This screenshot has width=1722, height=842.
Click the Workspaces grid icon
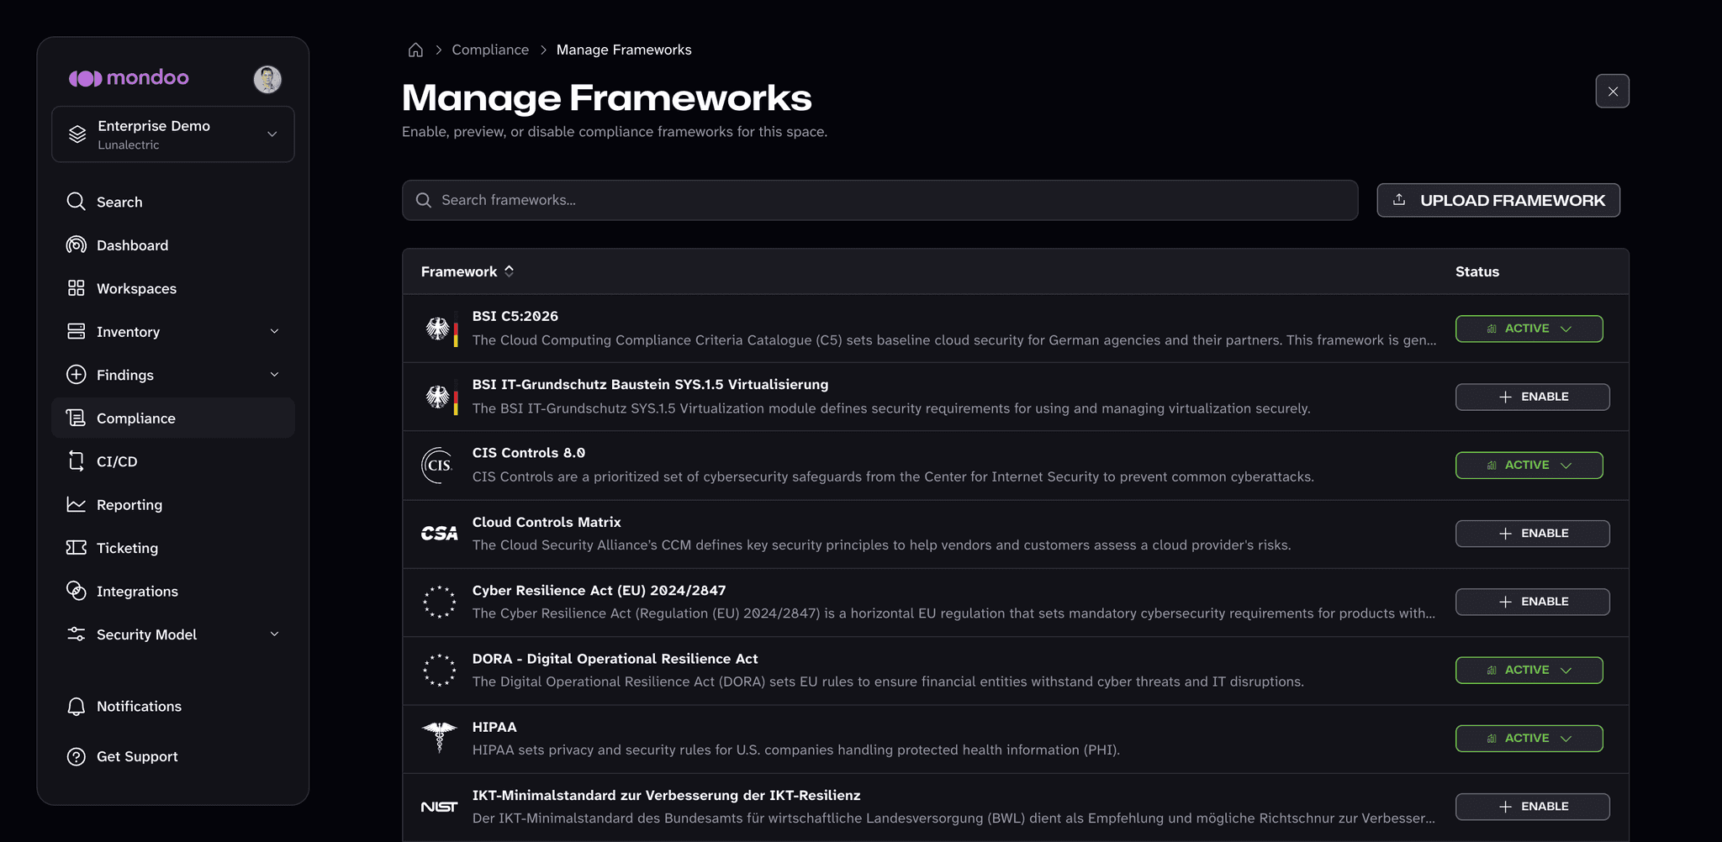[x=76, y=288]
